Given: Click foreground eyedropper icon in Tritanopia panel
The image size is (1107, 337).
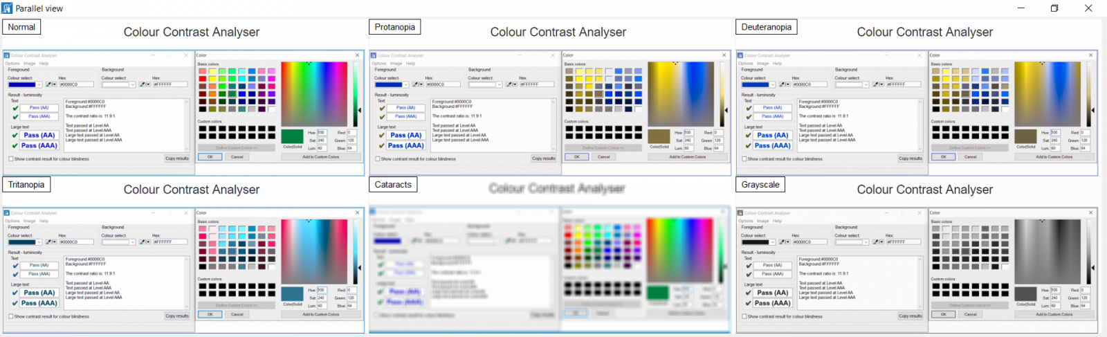Looking at the screenshot, I should tap(48, 242).
